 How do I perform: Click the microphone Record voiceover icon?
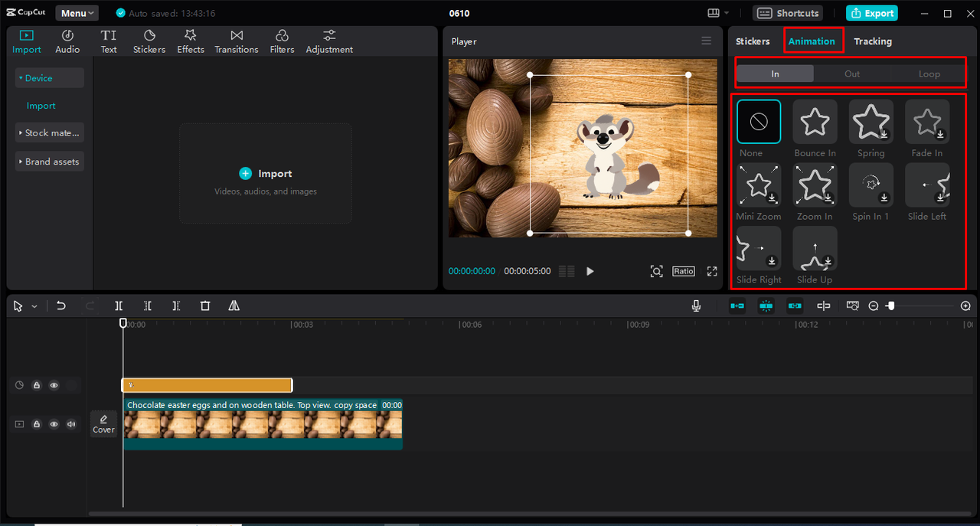coord(696,305)
